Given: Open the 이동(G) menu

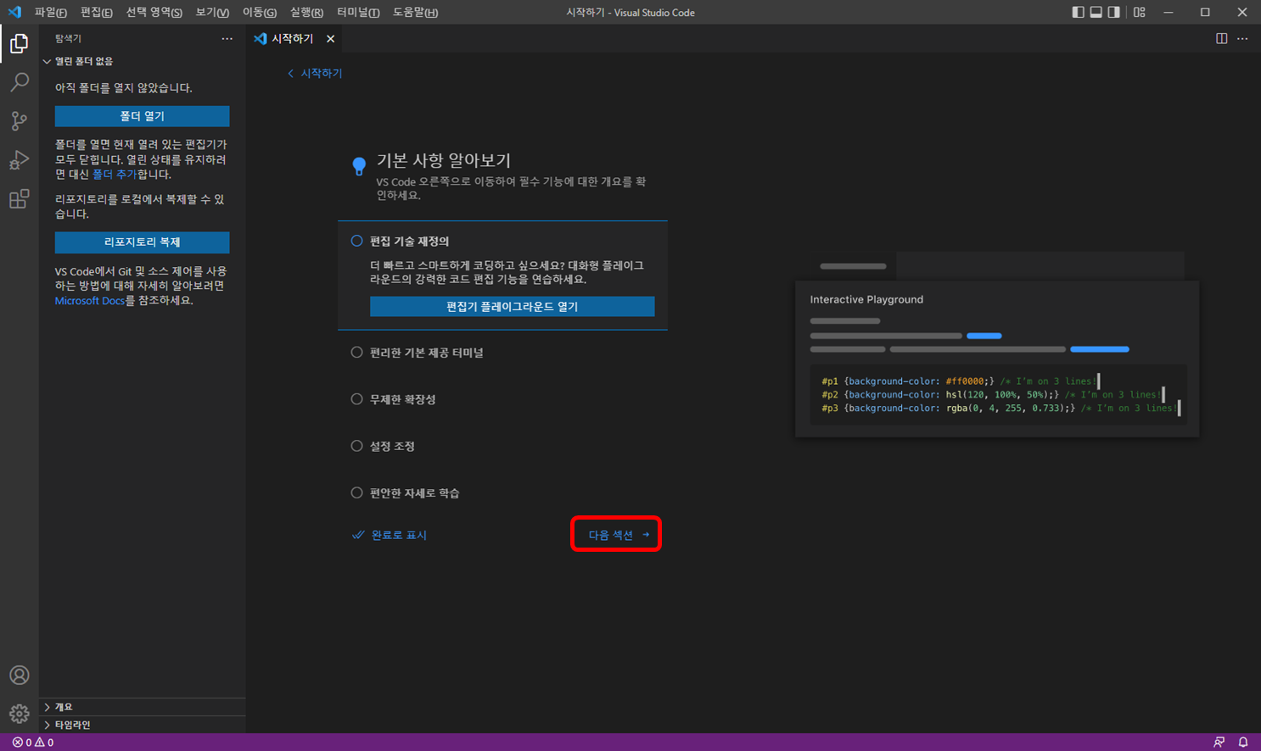Looking at the screenshot, I should (x=259, y=12).
